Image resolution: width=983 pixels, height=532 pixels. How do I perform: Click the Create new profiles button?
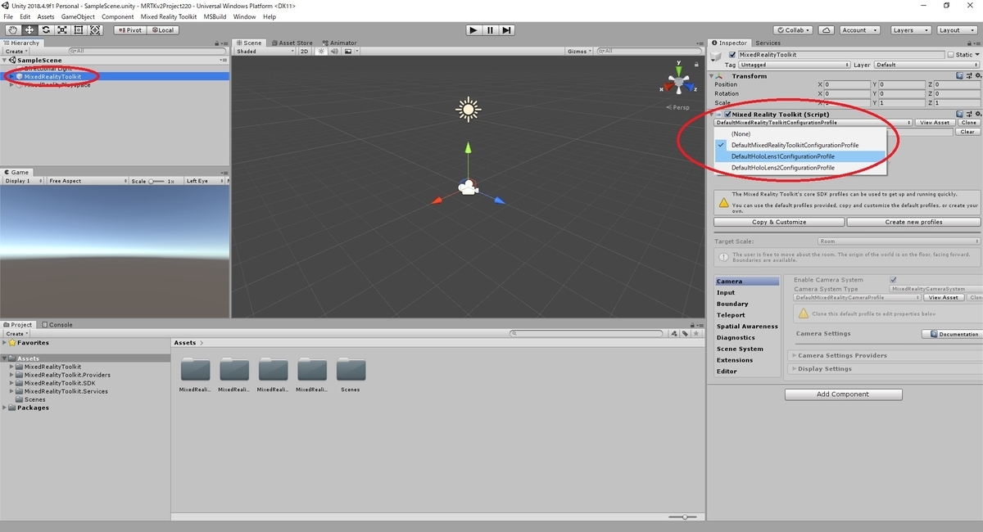(913, 222)
